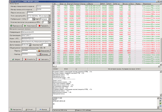This screenshot has height=112, width=162.
Task: Click 'RESET' line in the modem terminal
Action: pyautogui.click(x=55, y=99)
